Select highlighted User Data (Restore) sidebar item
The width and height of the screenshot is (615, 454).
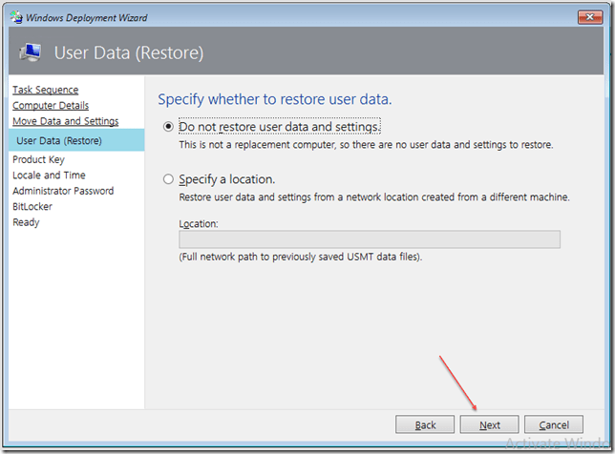coord(59,141)
